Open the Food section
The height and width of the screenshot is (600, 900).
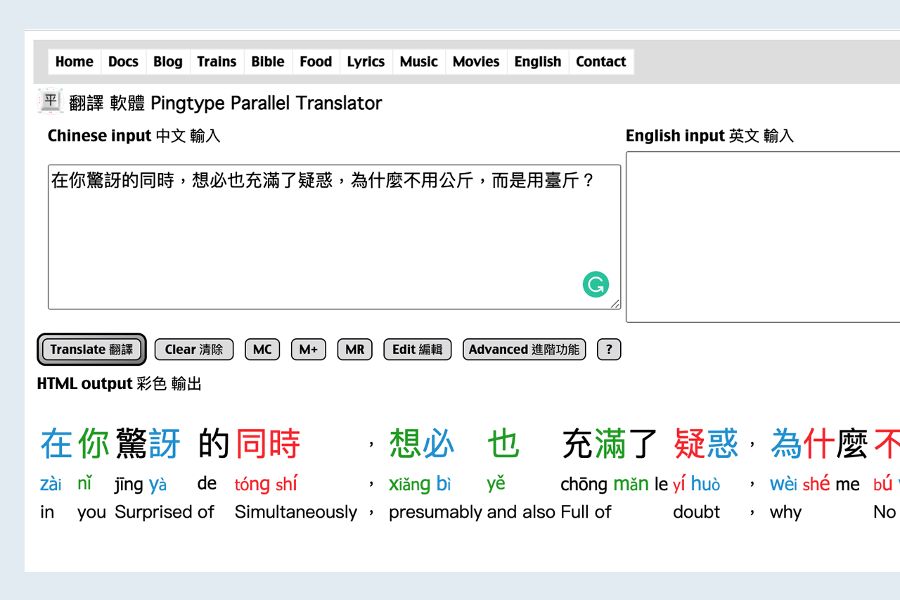316,62
